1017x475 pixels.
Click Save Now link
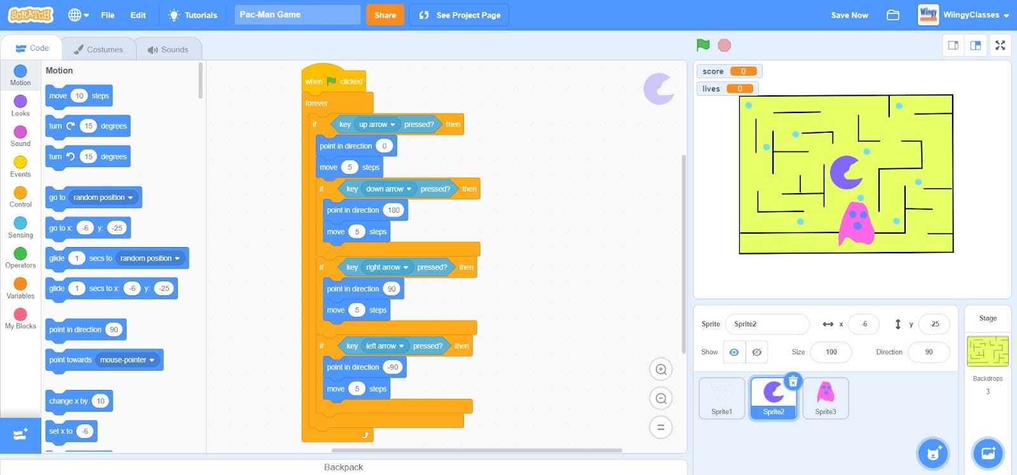point(849,15)
